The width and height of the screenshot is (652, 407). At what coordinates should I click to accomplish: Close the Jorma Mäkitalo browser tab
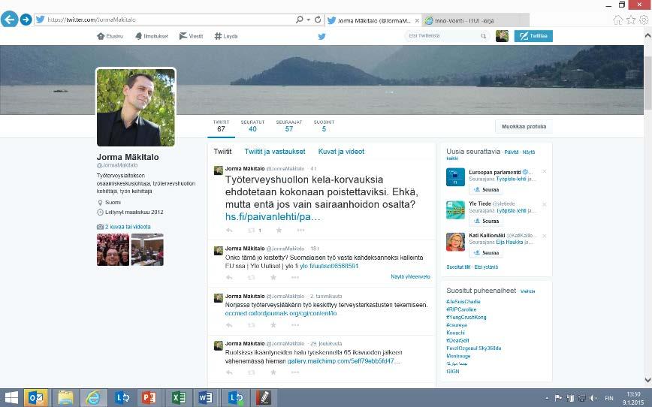click(x=417, y=20)
